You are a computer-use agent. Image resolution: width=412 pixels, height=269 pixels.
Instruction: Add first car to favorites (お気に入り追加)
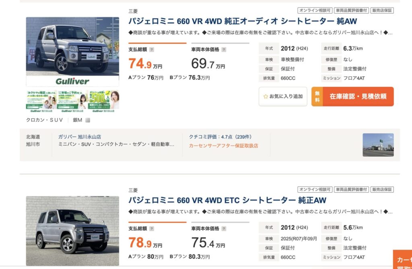pyautogui.click(x=283, y=97)
